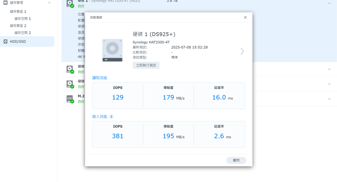The image size is (337, 182).
Task: Click write IOPS value 381
Action: tap(118, 136)
